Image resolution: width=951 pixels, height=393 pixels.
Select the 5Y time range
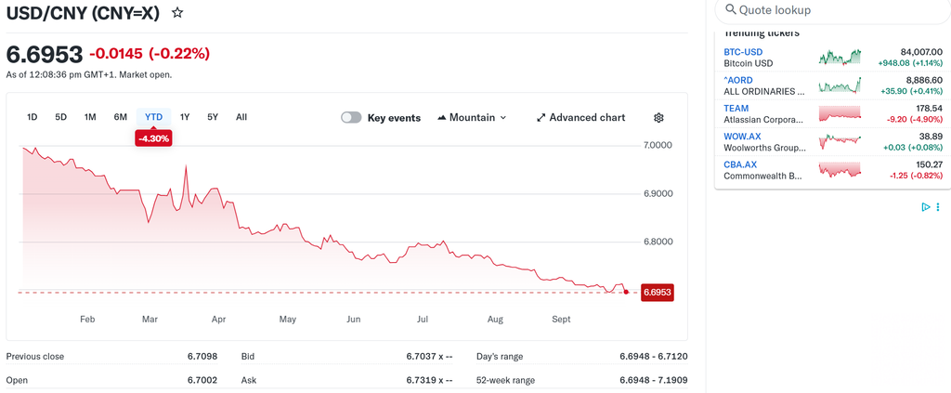click(x=213, y=117)
